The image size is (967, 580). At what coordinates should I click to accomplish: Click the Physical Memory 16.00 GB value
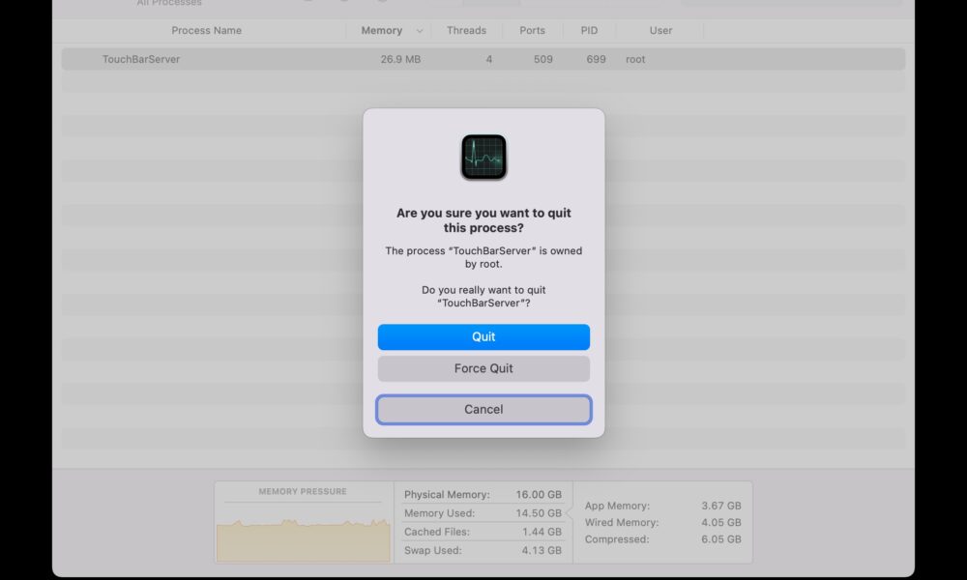tap(539, 494)
